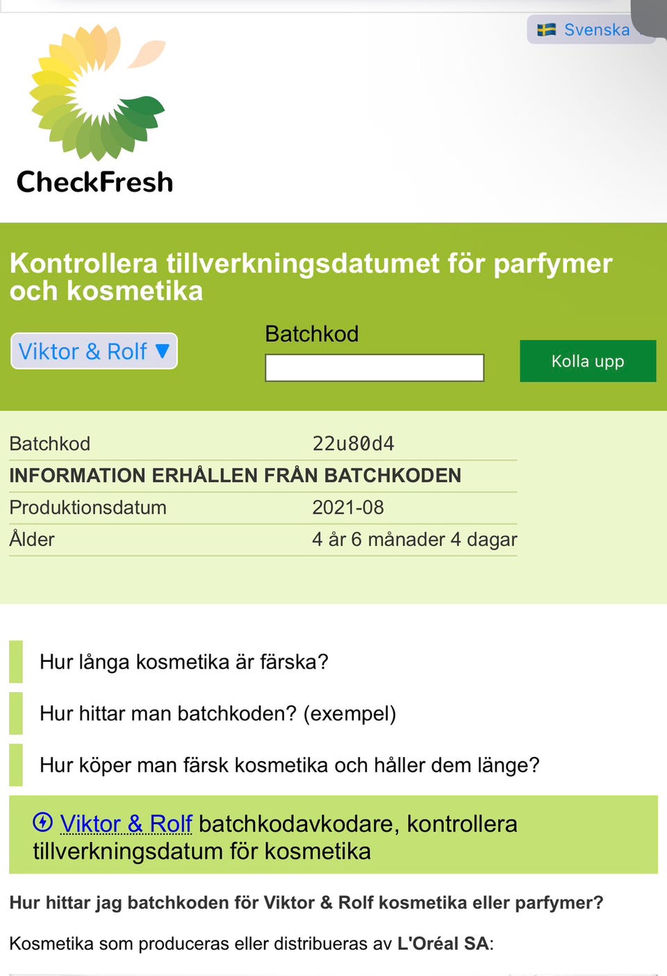Click the "Hur hittar jag batchkoden" question heading
Viewport: 667px width, 976px height.
306,902
